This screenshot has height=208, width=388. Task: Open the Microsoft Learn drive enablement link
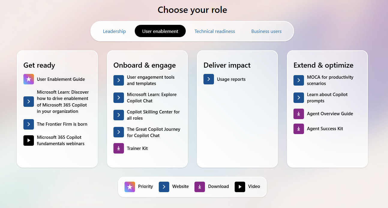(x=63, y=102)
